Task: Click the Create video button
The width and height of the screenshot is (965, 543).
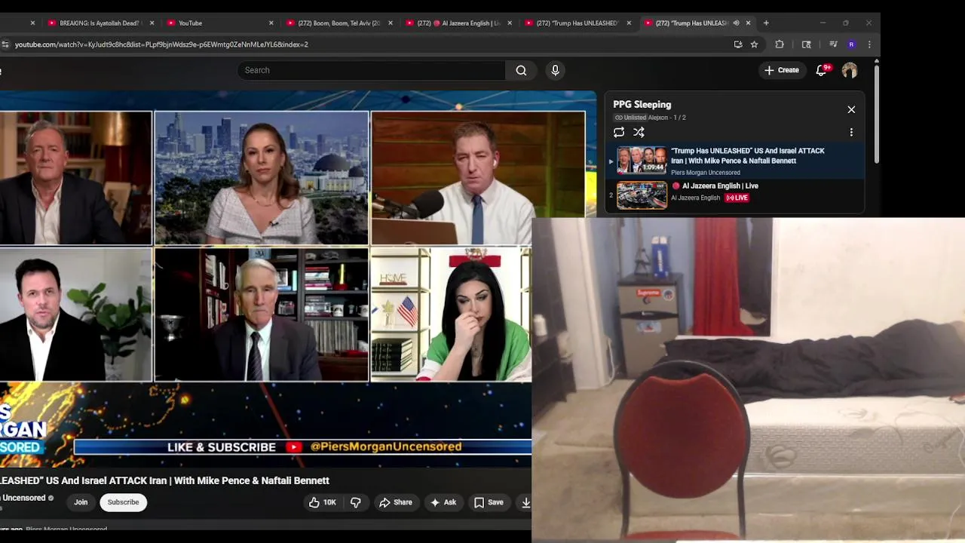Action: pyautogui.click(x=781, y=70)
